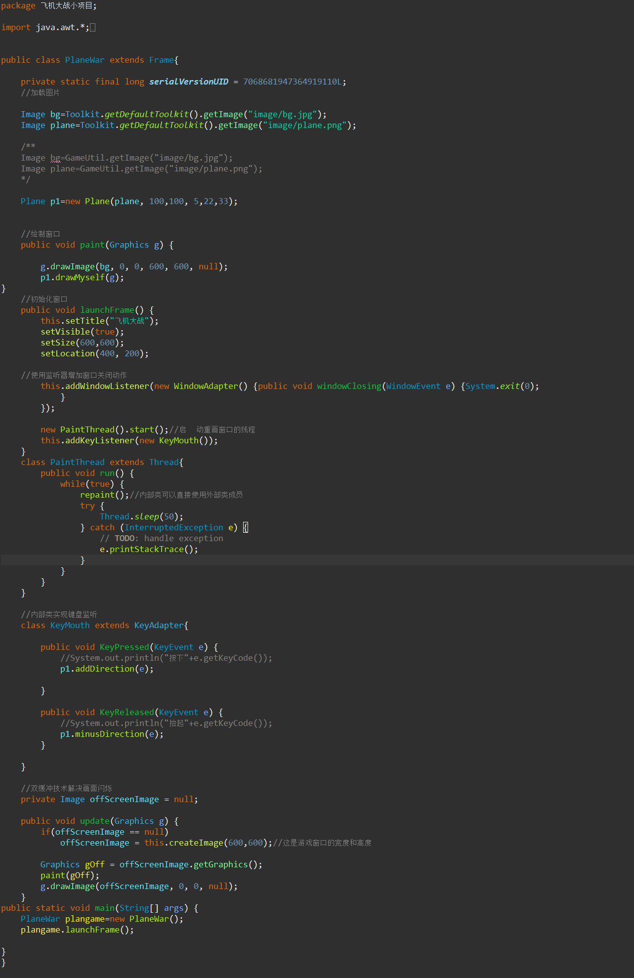Click the 'run' method name
This screenshot has height=978, width=634.
[107, 473]
